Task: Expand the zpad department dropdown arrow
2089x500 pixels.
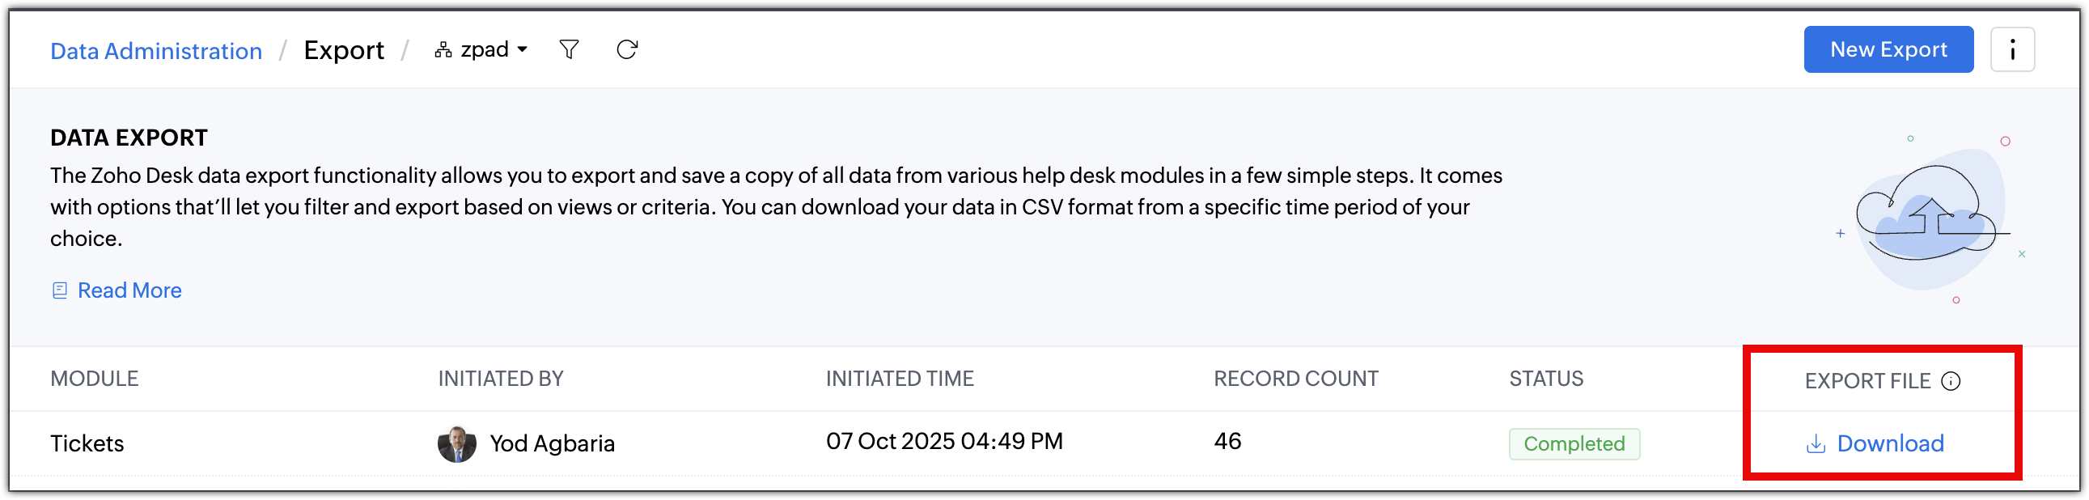Action: [523, 50]
